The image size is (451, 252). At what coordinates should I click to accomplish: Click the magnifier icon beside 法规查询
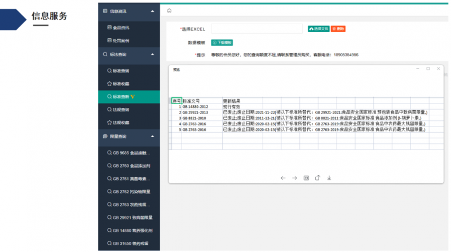(109, 109)
